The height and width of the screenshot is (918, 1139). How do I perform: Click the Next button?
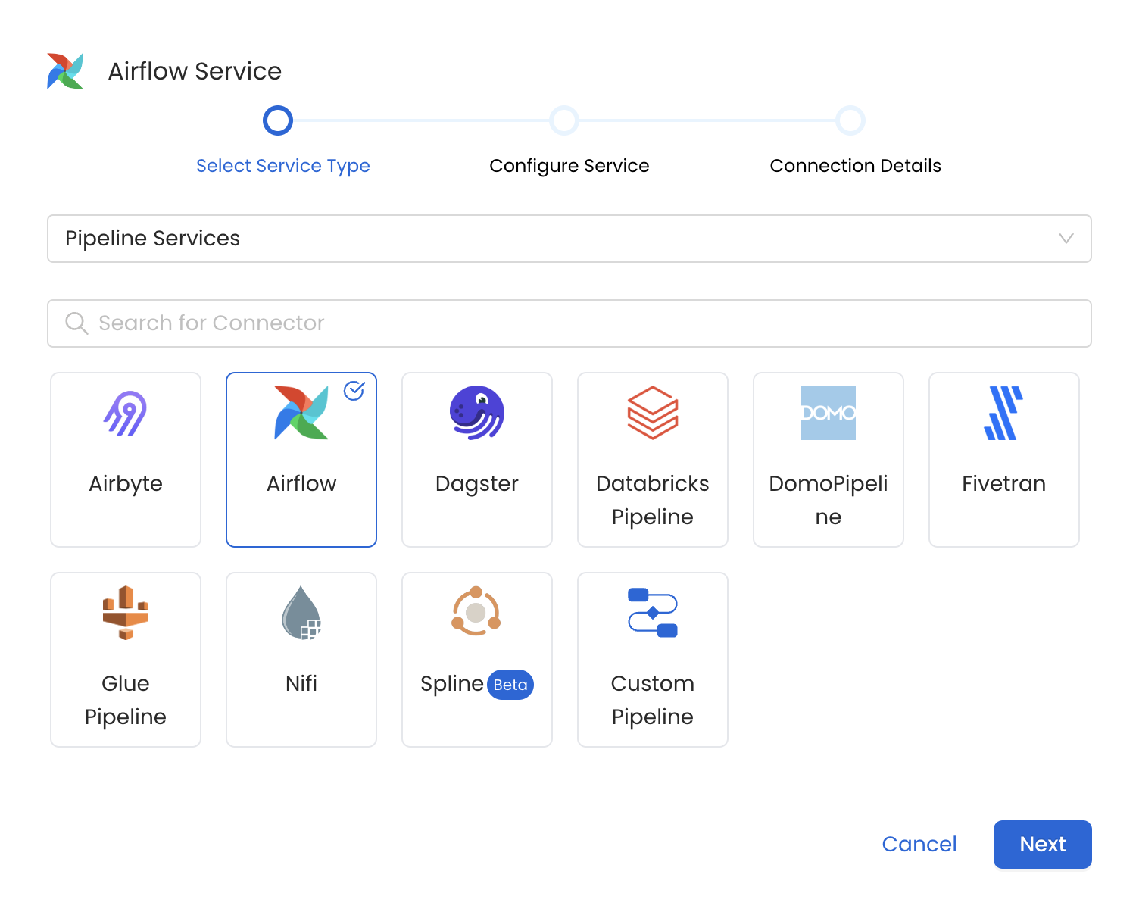(x=1042, y=844)
